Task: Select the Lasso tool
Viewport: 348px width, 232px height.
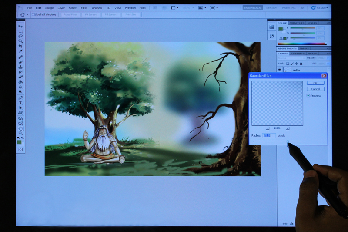Action: tap(20, 37)
